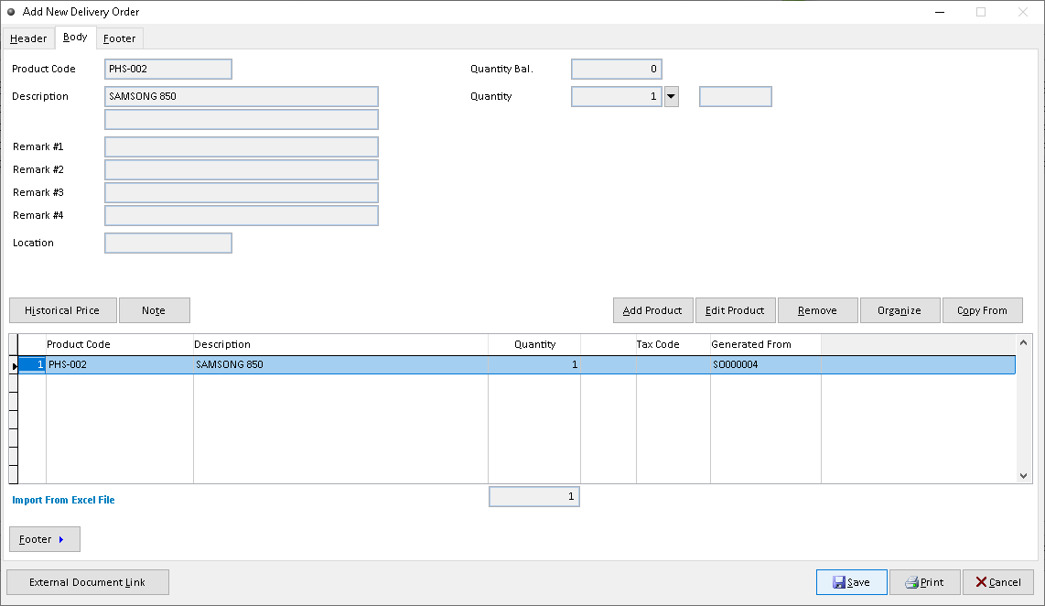This screenshot has width=1045, height=606.
Task: Click the grid scrollbar up arrow
Action: tap(1024, 342)
